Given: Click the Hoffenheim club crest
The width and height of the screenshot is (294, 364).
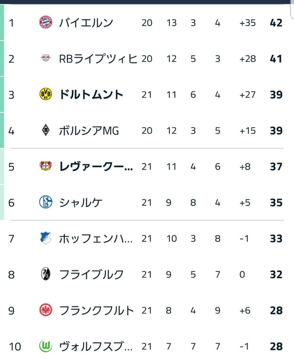Looking at the screenshot, I should pyautogui.click(x=46, y=238).
